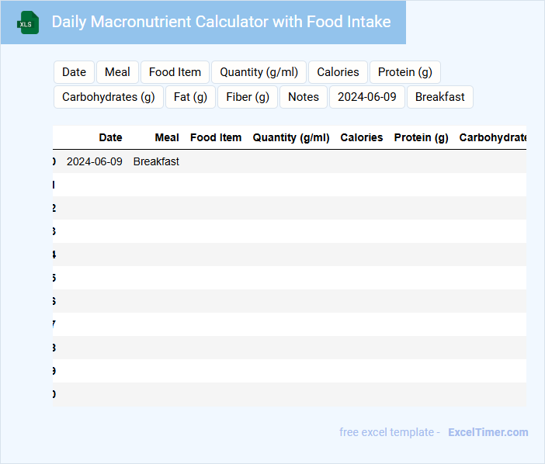Select the Notes tag
Image resolution: width=545 pixels, height=464 pixels.
303,97
